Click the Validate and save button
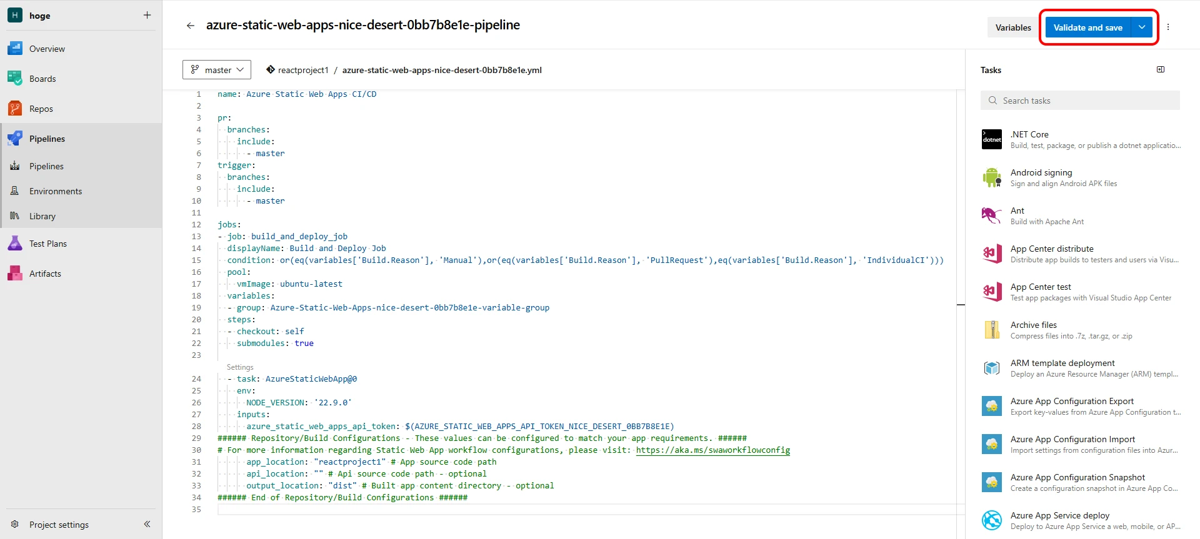1200x539 pixels. point(1087,27)
